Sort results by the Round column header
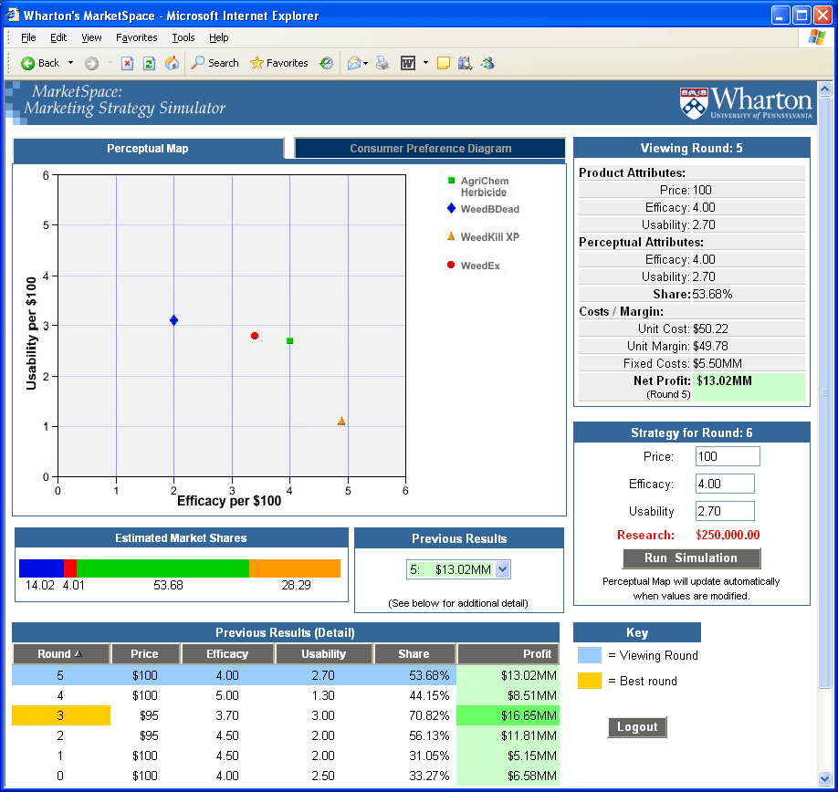Image resolution: width=838 pixels, height=792 pixels. click(x=61, y=653)
